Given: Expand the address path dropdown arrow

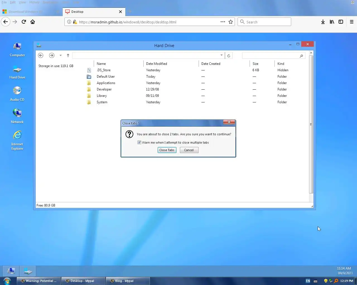Looking at the screenshot, I should 221,55.
